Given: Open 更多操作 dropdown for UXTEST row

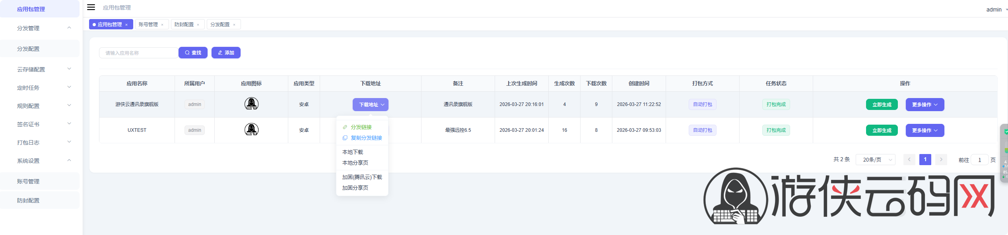Looking at the screenshot, I should [924, 130].
